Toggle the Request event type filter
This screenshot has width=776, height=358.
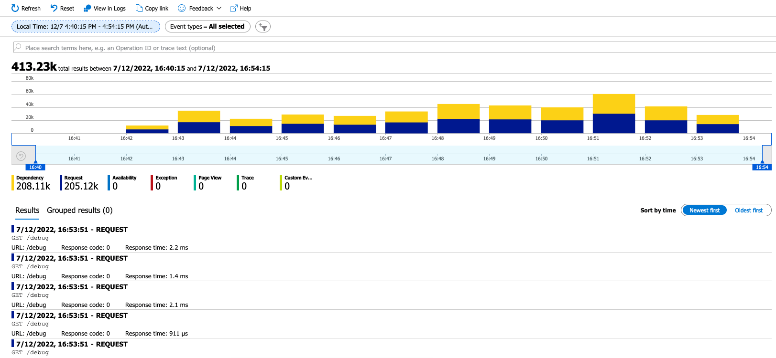coord(80,183)
